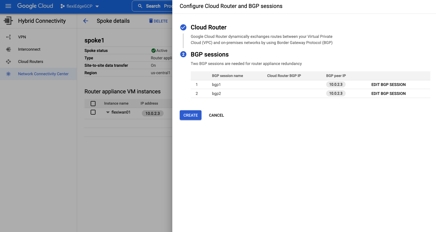Screen dimensions: 436x232
Task: Click the completed Cloud Router step checkmark
Action: 183,27
